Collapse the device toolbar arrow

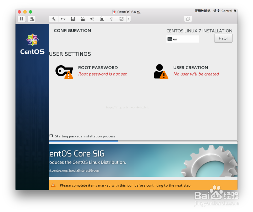pyautogui.click(x=129, y=19)
